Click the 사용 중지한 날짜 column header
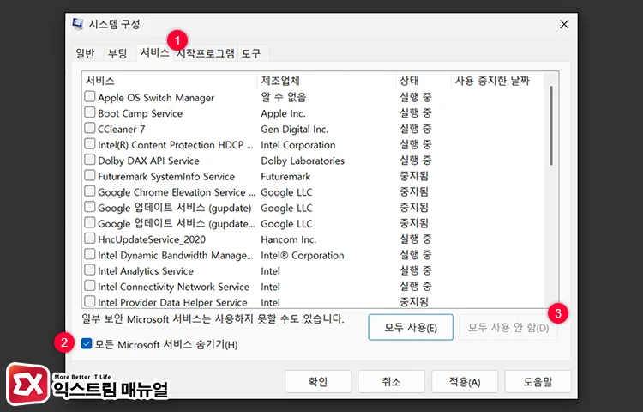Viewport: 643px width, 412px height. click(x=497, y=81)
